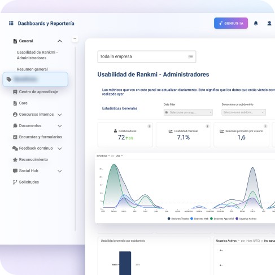Image resolution: width=275 pixels, height=275 pixels.
Task: Click the Colaboradores person icon
Action: (115, 131)
